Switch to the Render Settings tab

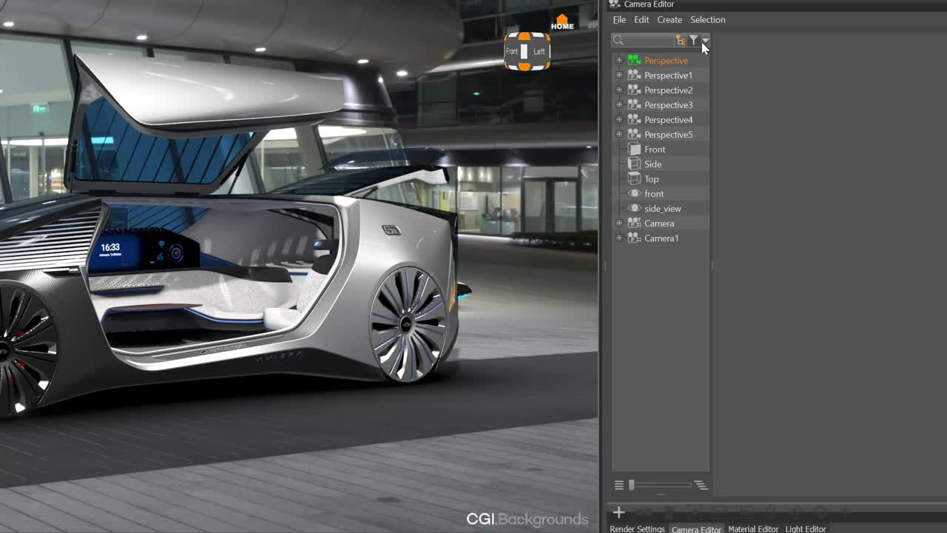point(637,529)
